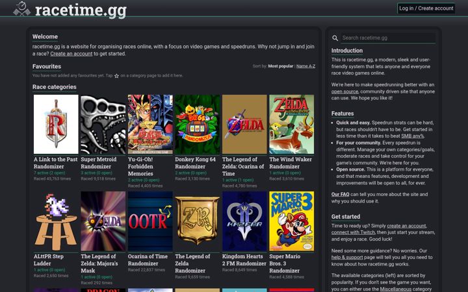Image resolution: width=468 pixels, height=292 pixels.
Task: Click the favourites star icon in hint text
Action: coord(116,76)
